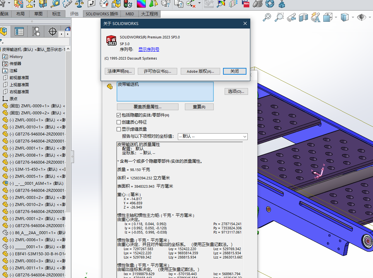373x278 pixels.
Task: Open the 默认 coordinate system dropdown
Action: coord(213,136)
